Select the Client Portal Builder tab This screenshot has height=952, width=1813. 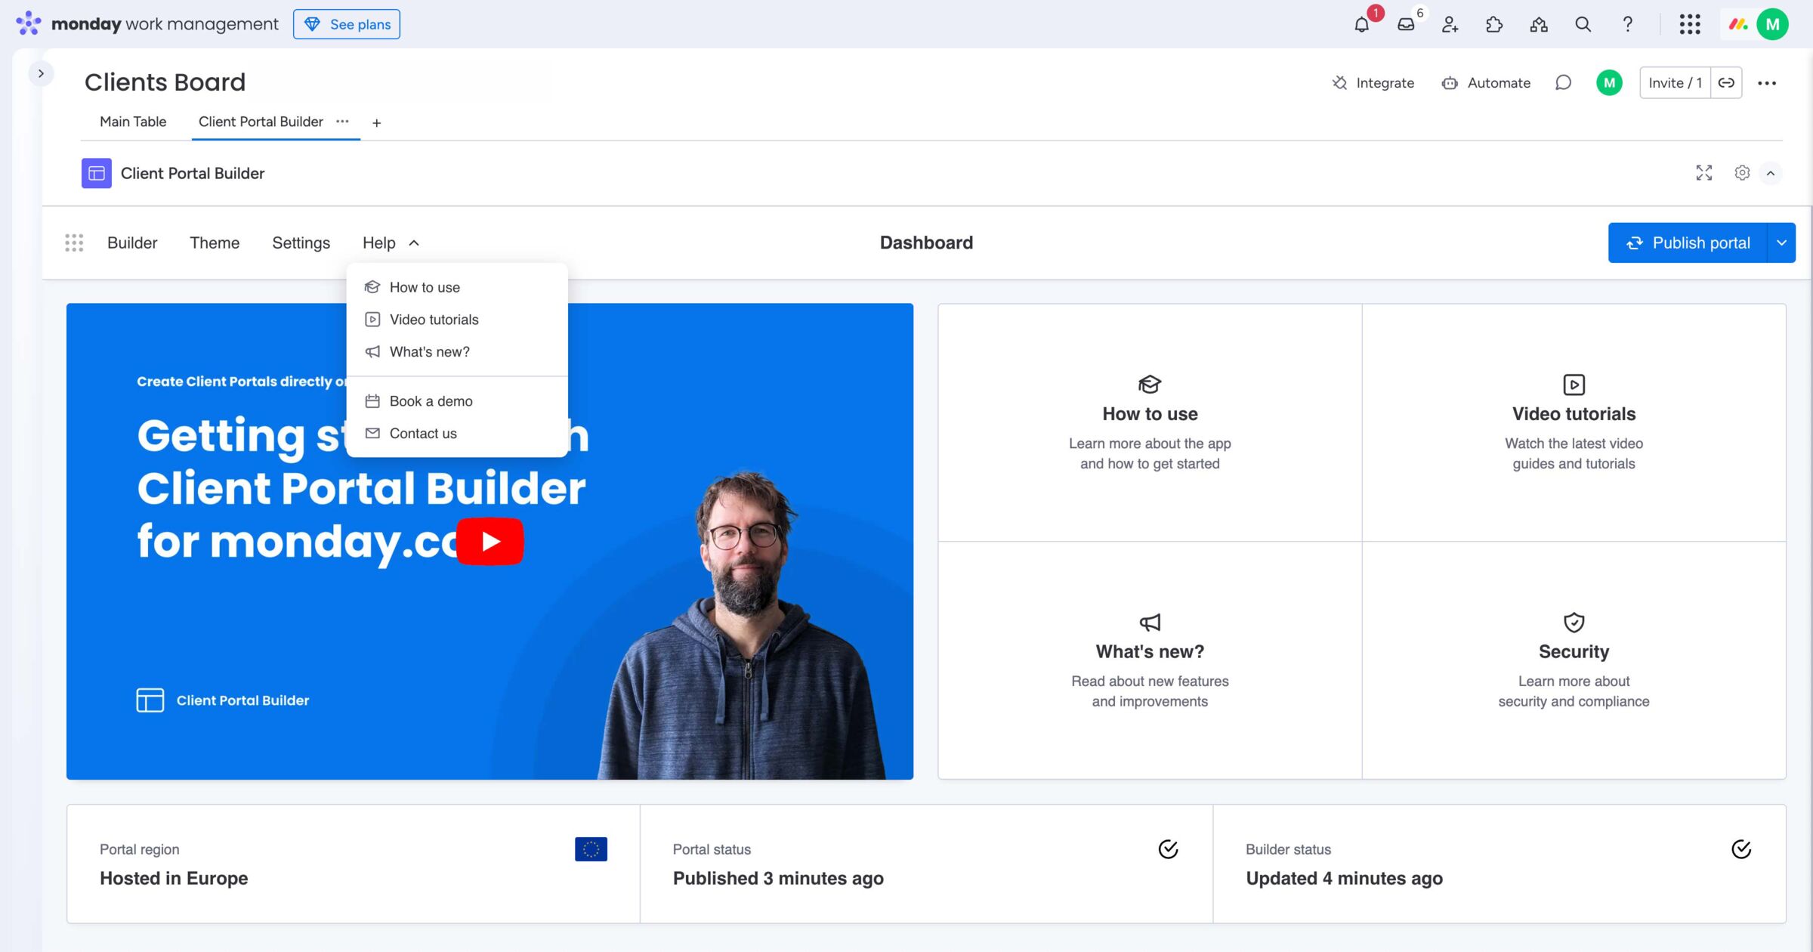(x=261, y=122)
